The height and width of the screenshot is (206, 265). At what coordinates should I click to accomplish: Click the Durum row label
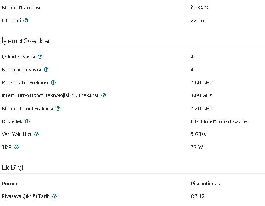(x=9, y=184)
